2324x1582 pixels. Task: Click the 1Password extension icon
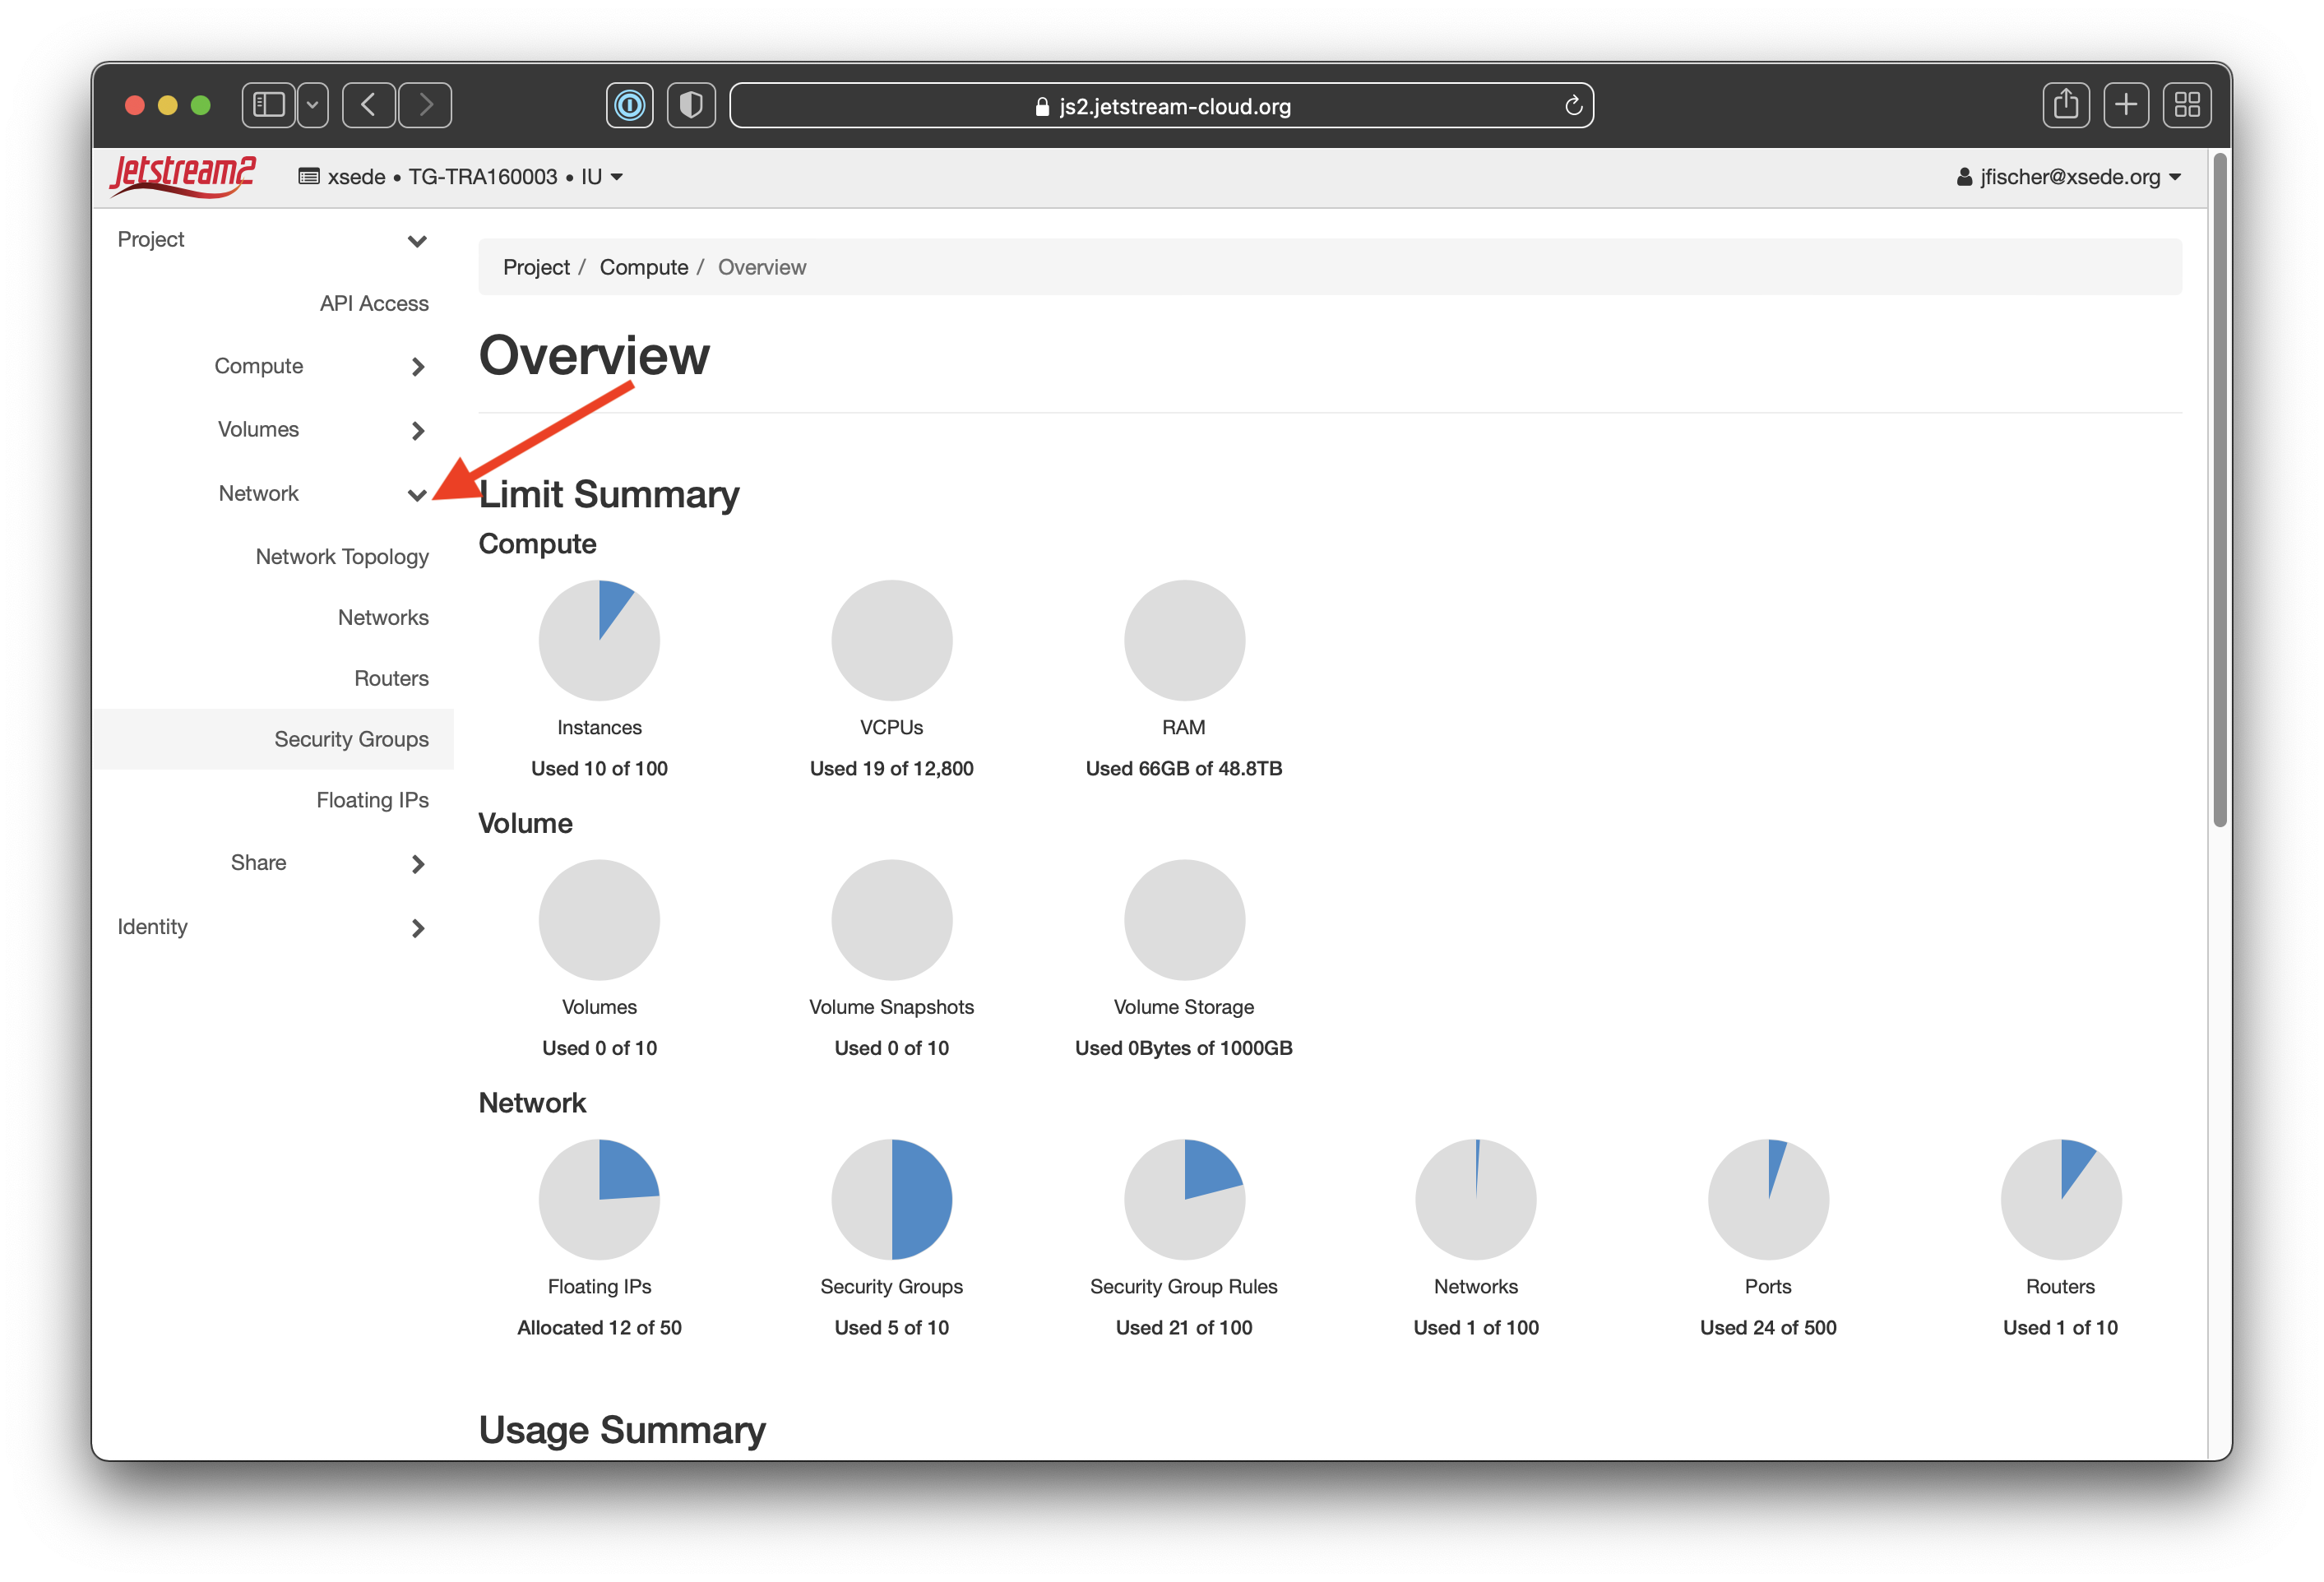click(x=629, y=105)
